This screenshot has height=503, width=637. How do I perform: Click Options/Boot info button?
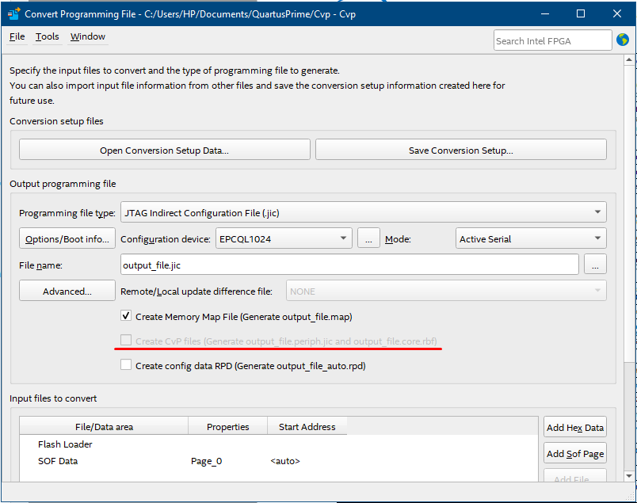67,238
